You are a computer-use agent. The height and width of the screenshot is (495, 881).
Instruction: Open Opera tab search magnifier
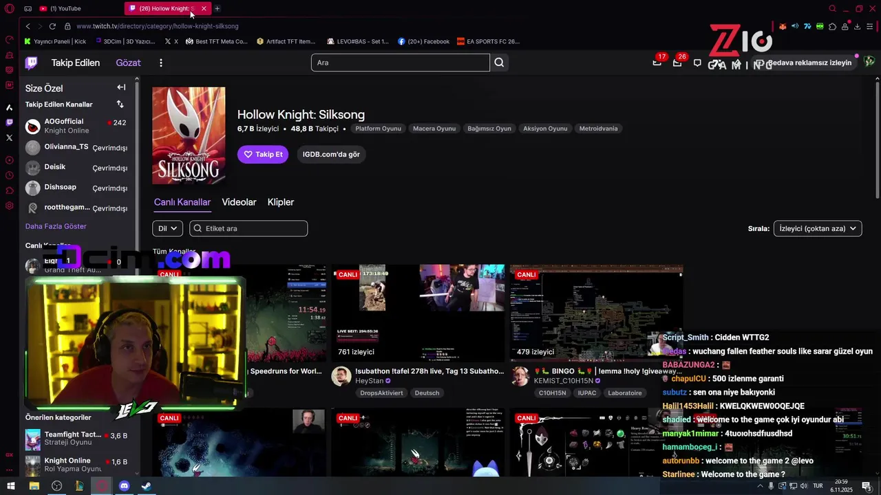pyautogui.click(x=832, y=9)
